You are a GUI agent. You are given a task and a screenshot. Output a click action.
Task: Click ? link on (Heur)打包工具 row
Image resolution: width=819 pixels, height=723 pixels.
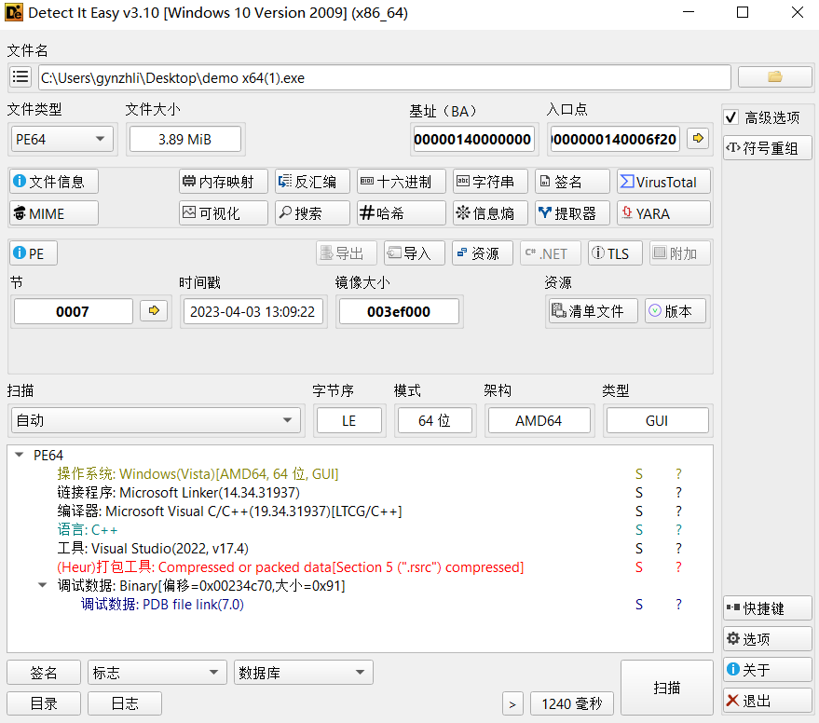click(x=678, y=566)
